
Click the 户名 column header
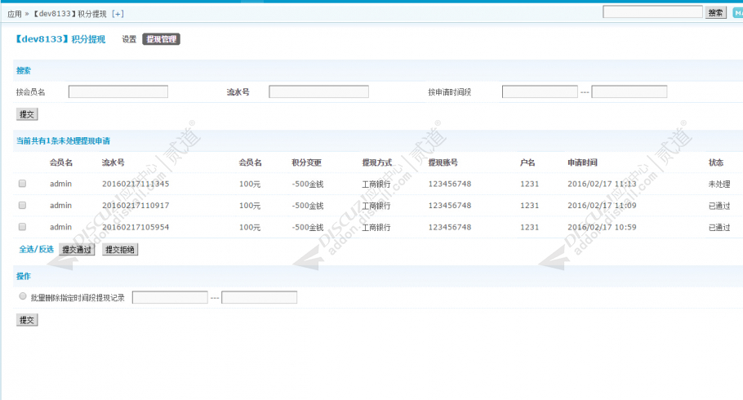(527, 162)
